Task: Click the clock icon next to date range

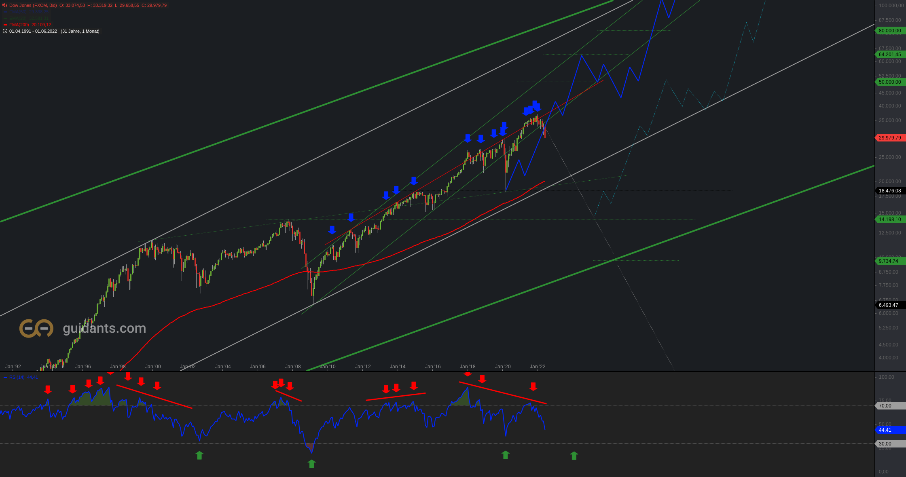Action: tap(5, 31)
